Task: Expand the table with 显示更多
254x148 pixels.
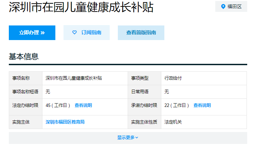Action: [x=128, y=138]
